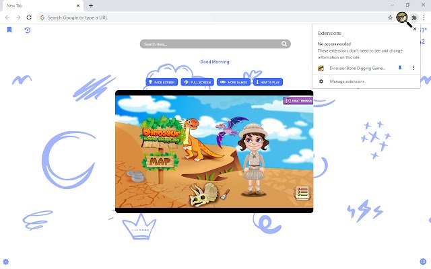The height and width of the screenshot is (269, 431).
Task: Close the Extensions popup
Action: point(415,29)
